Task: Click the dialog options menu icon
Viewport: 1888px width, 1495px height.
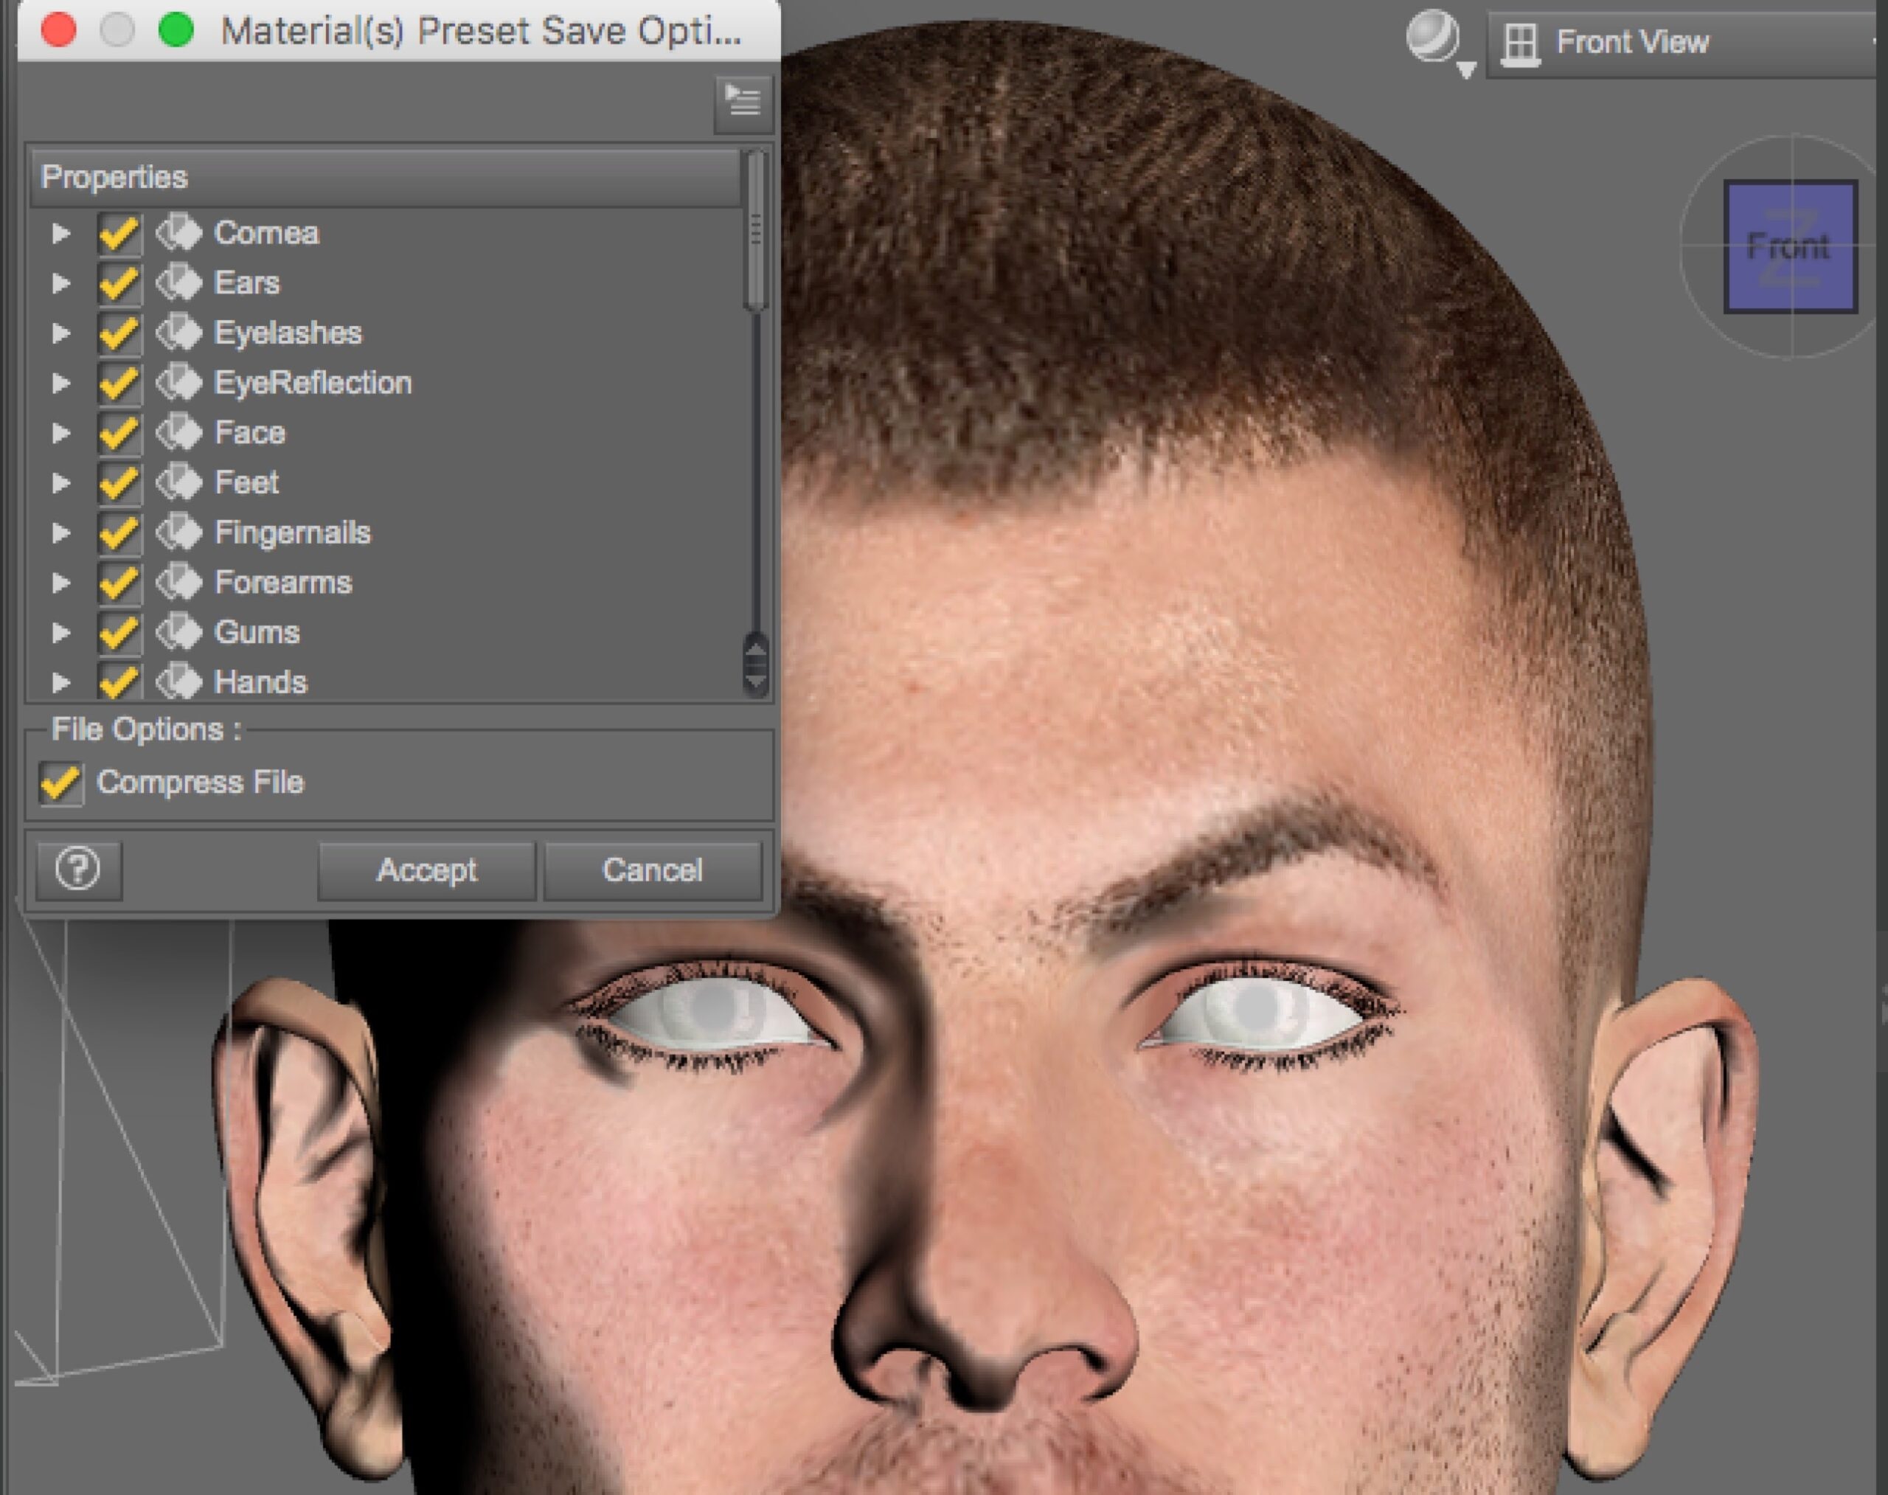Action: click(742, 103)
